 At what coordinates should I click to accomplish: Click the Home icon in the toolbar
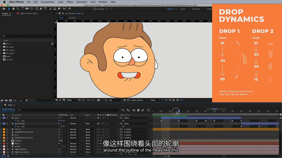(4, 9)
